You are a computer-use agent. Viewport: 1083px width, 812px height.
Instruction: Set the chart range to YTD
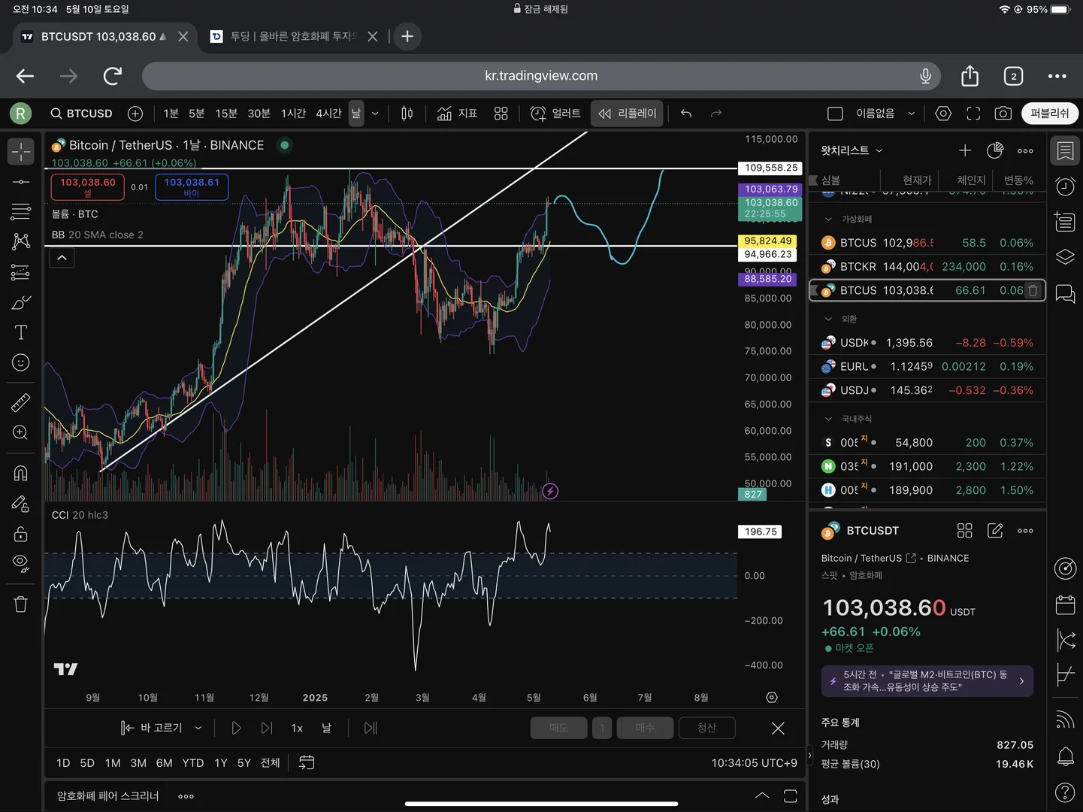193,763
